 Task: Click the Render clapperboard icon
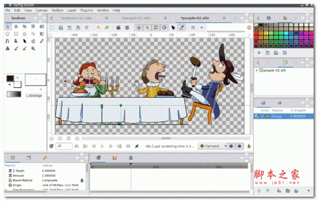click(118, 28)
